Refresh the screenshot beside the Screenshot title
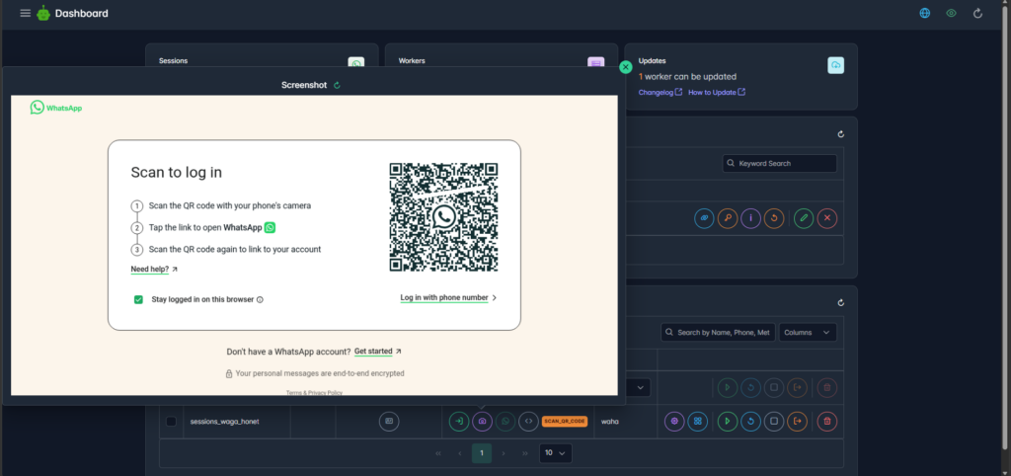 pyautogui.click(x=337, y=85)
